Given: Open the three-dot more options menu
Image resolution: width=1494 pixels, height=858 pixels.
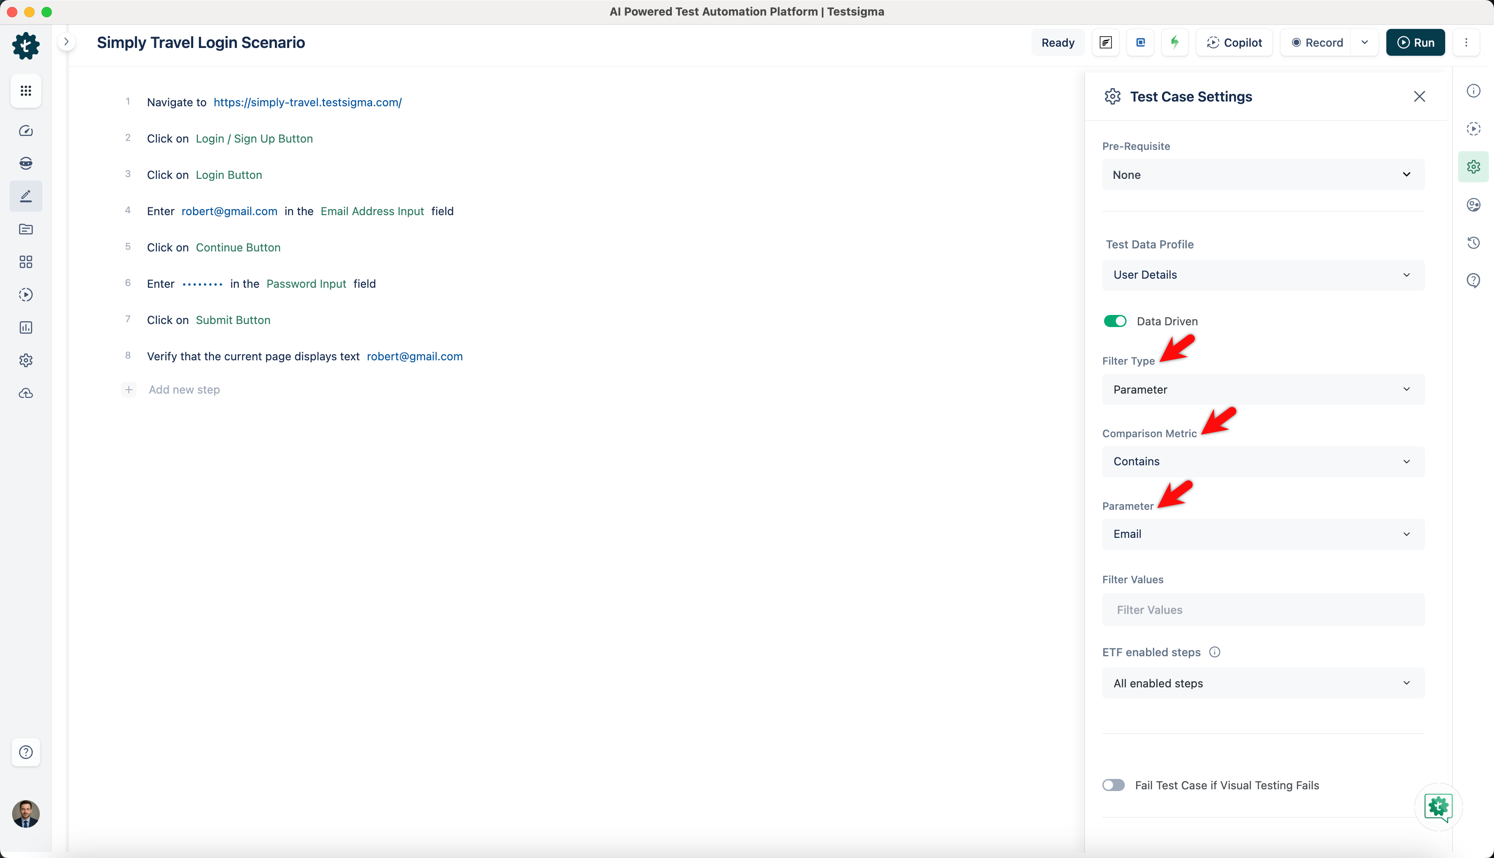Looking at the screenshot, I should pos(1466,42).
